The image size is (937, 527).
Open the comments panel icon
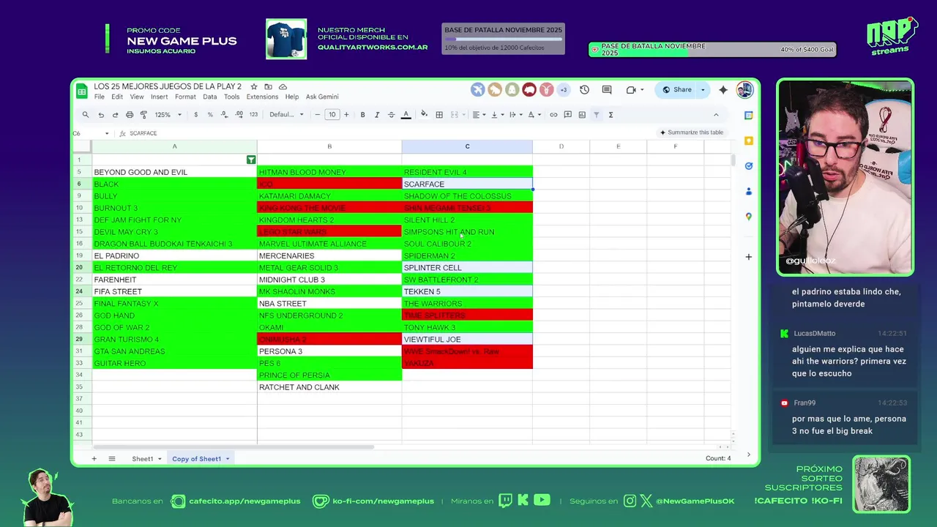pyautogui.click(x=607, y=89)
